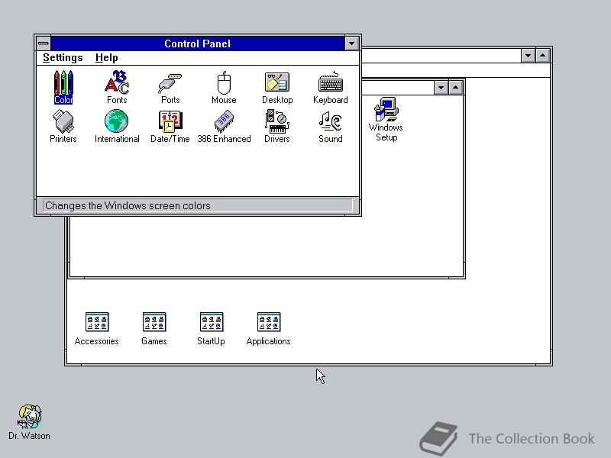611x458 pixels.
Task: Click the Control Panel title bar
Action: (x=198, y=44)
